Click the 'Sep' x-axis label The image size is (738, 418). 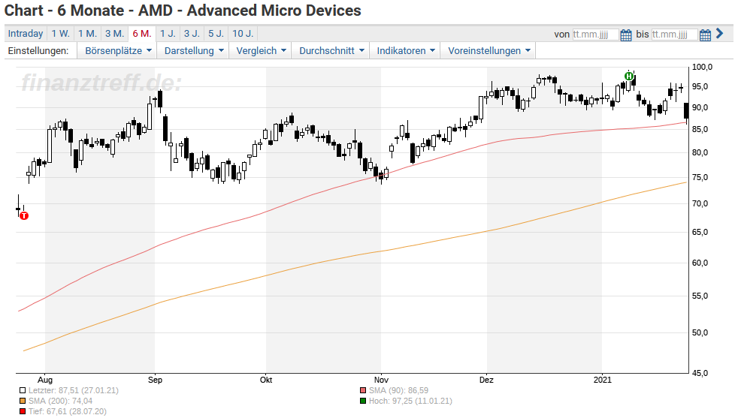tap(155, 380)
